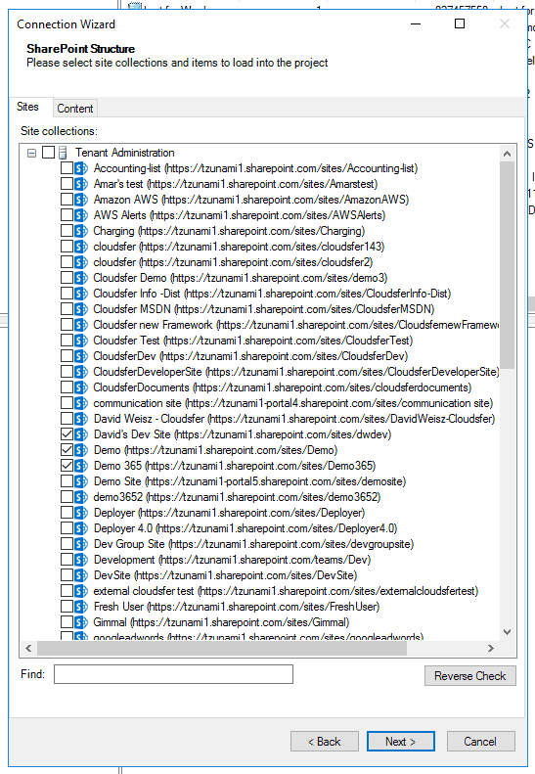This screenshot has width=535, height=774.
Task: Click the SharePoint icon beside Dev Group Site
Action: [x=81, y=544]
